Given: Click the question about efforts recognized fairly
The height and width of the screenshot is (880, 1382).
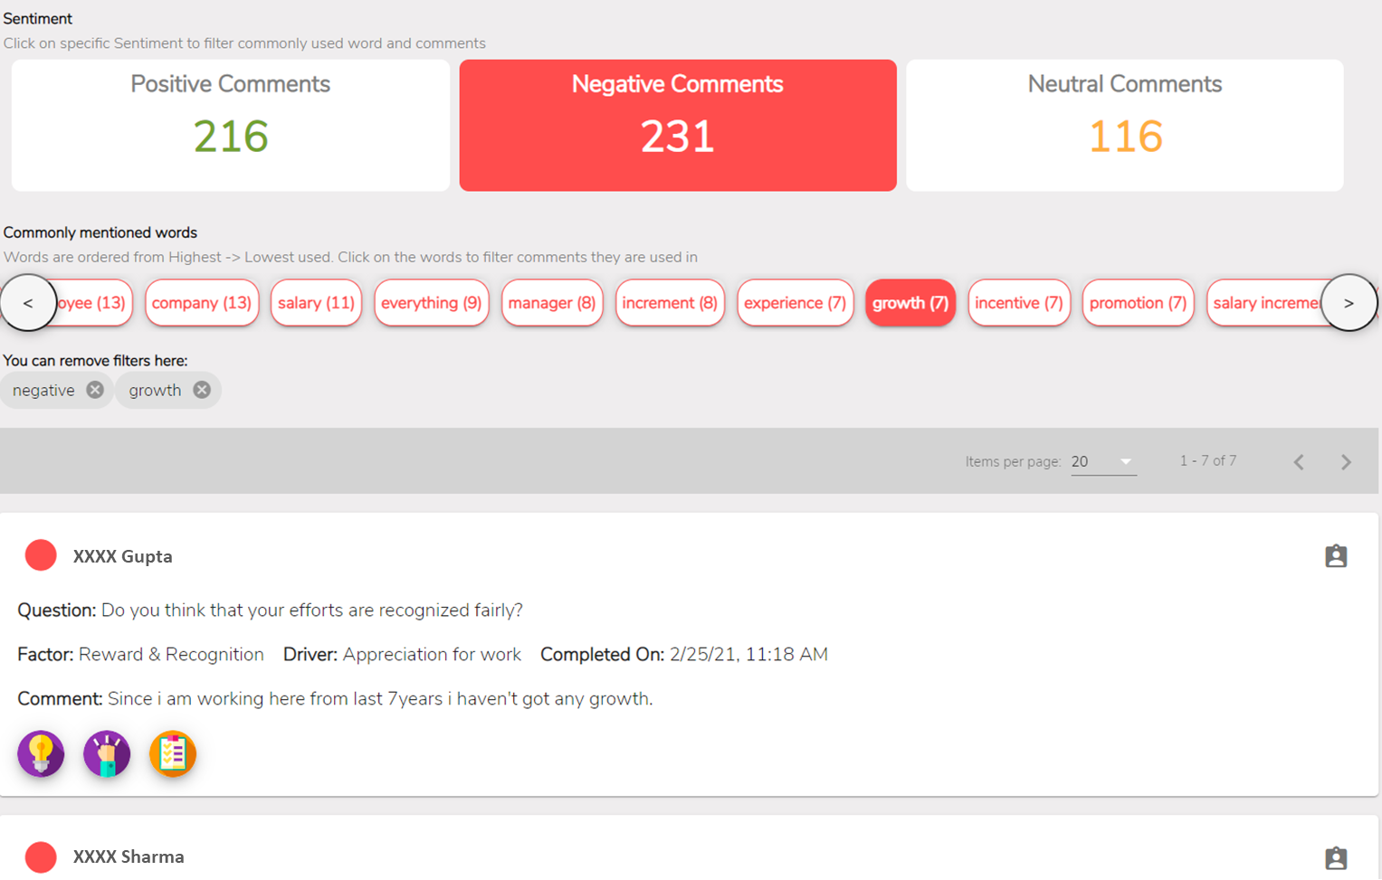Looking at the screenshot, I should click(312, 610).
